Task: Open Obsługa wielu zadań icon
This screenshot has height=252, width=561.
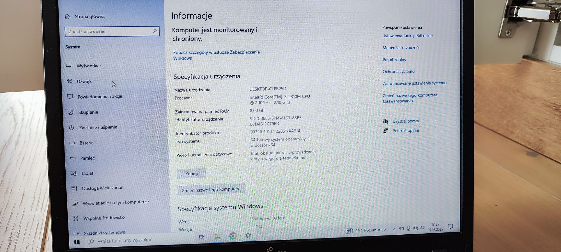Action: (x=74, y=188)
